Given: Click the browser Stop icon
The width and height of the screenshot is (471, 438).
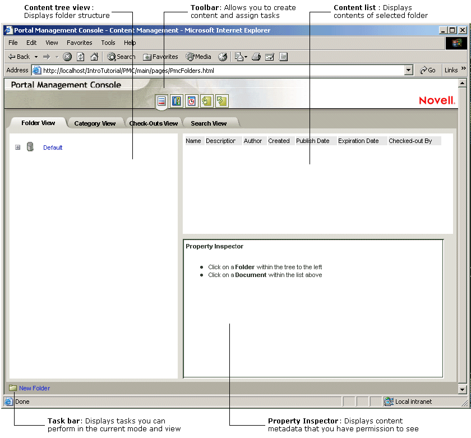Looking at the screenshot, I should (x=67, y=57).
